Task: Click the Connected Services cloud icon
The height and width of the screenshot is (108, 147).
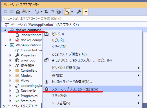Action: 17,50
